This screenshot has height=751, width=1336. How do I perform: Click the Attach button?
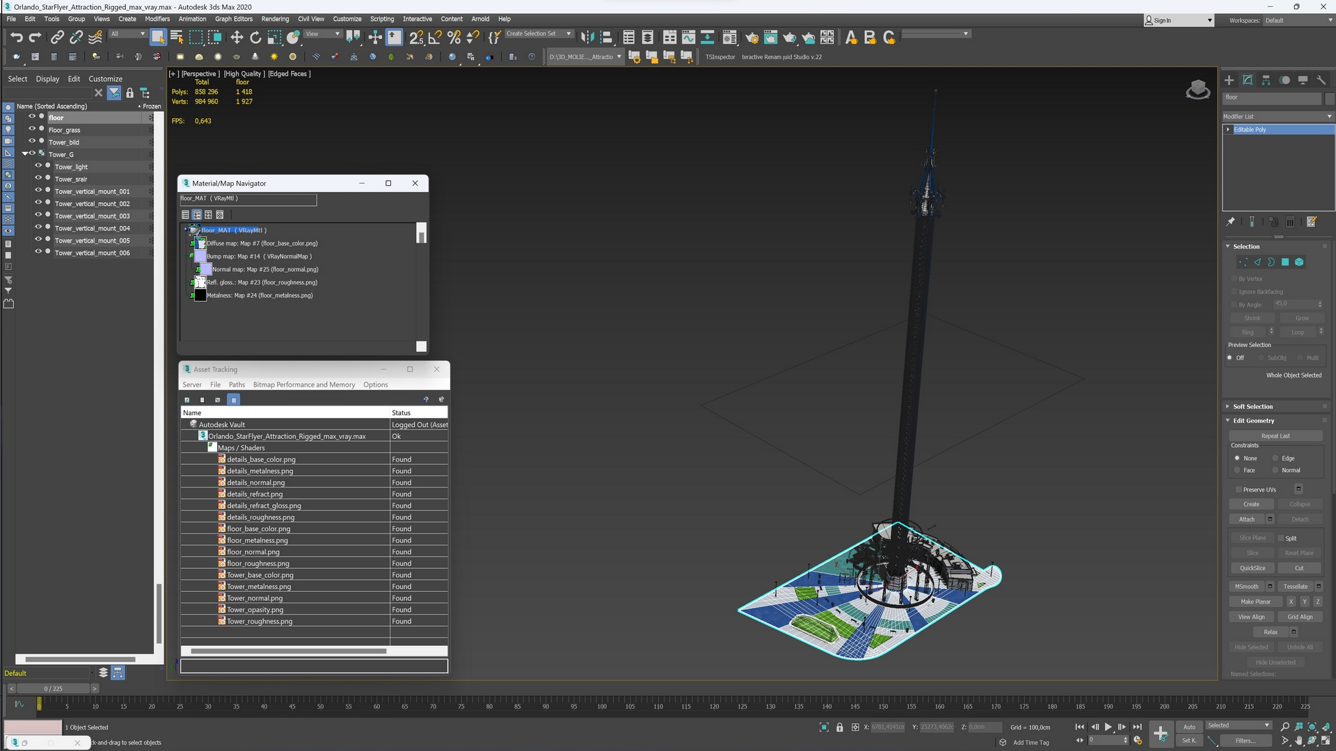pyautogui.click(x=1247, y=519)
